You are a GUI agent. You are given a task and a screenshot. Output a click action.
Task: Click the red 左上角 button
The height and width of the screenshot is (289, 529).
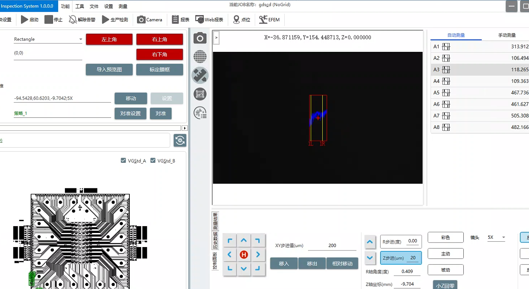point(109,39)
